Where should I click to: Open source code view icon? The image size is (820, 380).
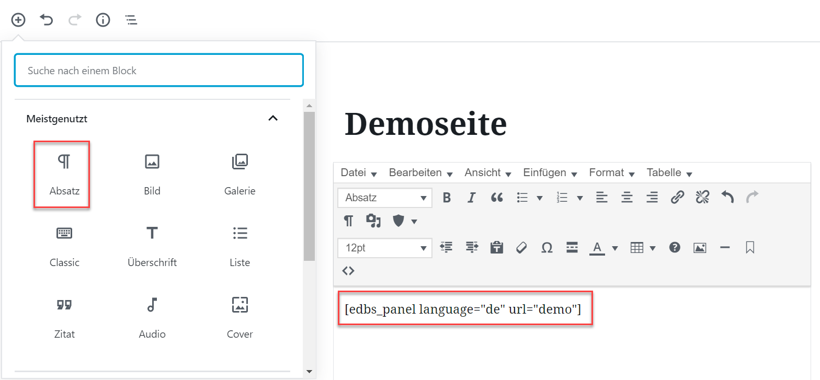click(x=348, y=270)
